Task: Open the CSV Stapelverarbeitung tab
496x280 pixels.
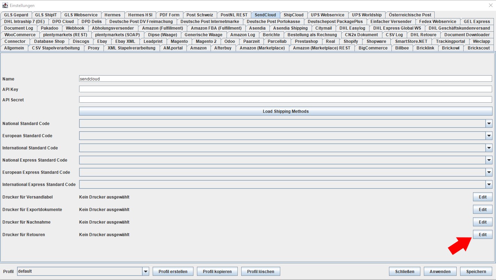Action: [56, 48]
